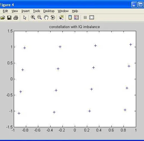Image resolution: width=144 pixels, height=141 pixels.
Task: Click the x-axis label 0.8
Action: pos(123,130)
